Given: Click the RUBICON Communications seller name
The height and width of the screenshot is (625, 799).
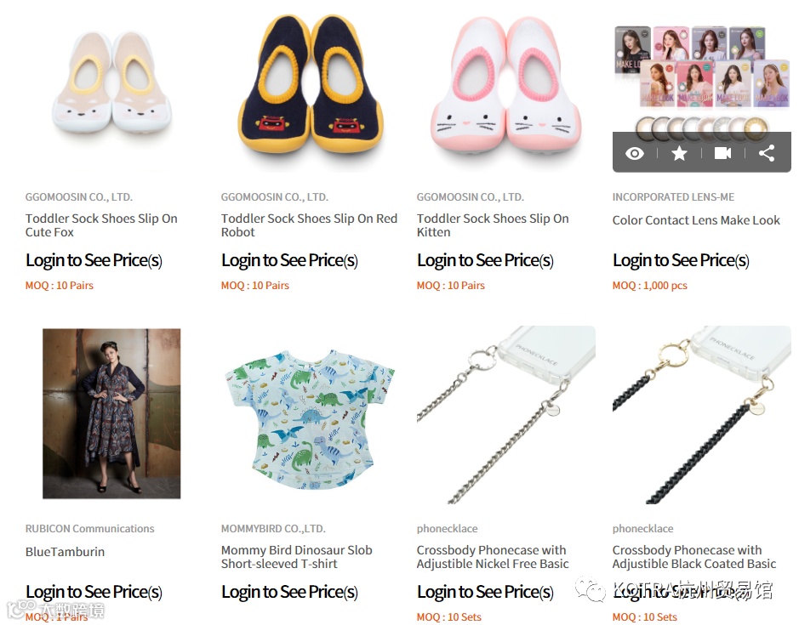Looking at the screenshot, I should (x=89, y=529).
